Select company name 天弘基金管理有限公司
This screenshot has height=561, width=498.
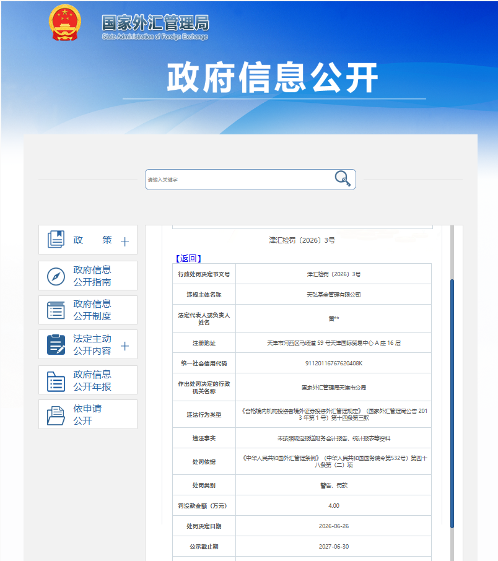pos(334,295)
